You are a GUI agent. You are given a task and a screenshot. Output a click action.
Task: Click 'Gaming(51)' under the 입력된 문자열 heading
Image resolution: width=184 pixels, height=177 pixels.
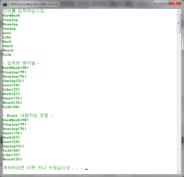coord(14,81)
